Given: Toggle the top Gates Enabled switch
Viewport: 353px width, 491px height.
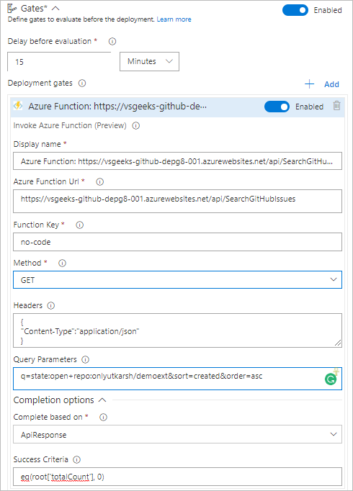Looking at the screenshot, I should (x=295, y=10).
